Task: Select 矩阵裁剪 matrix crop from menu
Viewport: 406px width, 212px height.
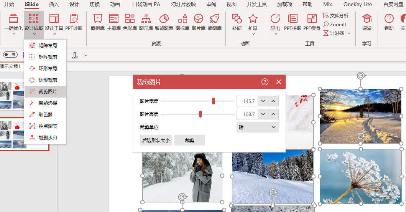Action: (45, 57)
